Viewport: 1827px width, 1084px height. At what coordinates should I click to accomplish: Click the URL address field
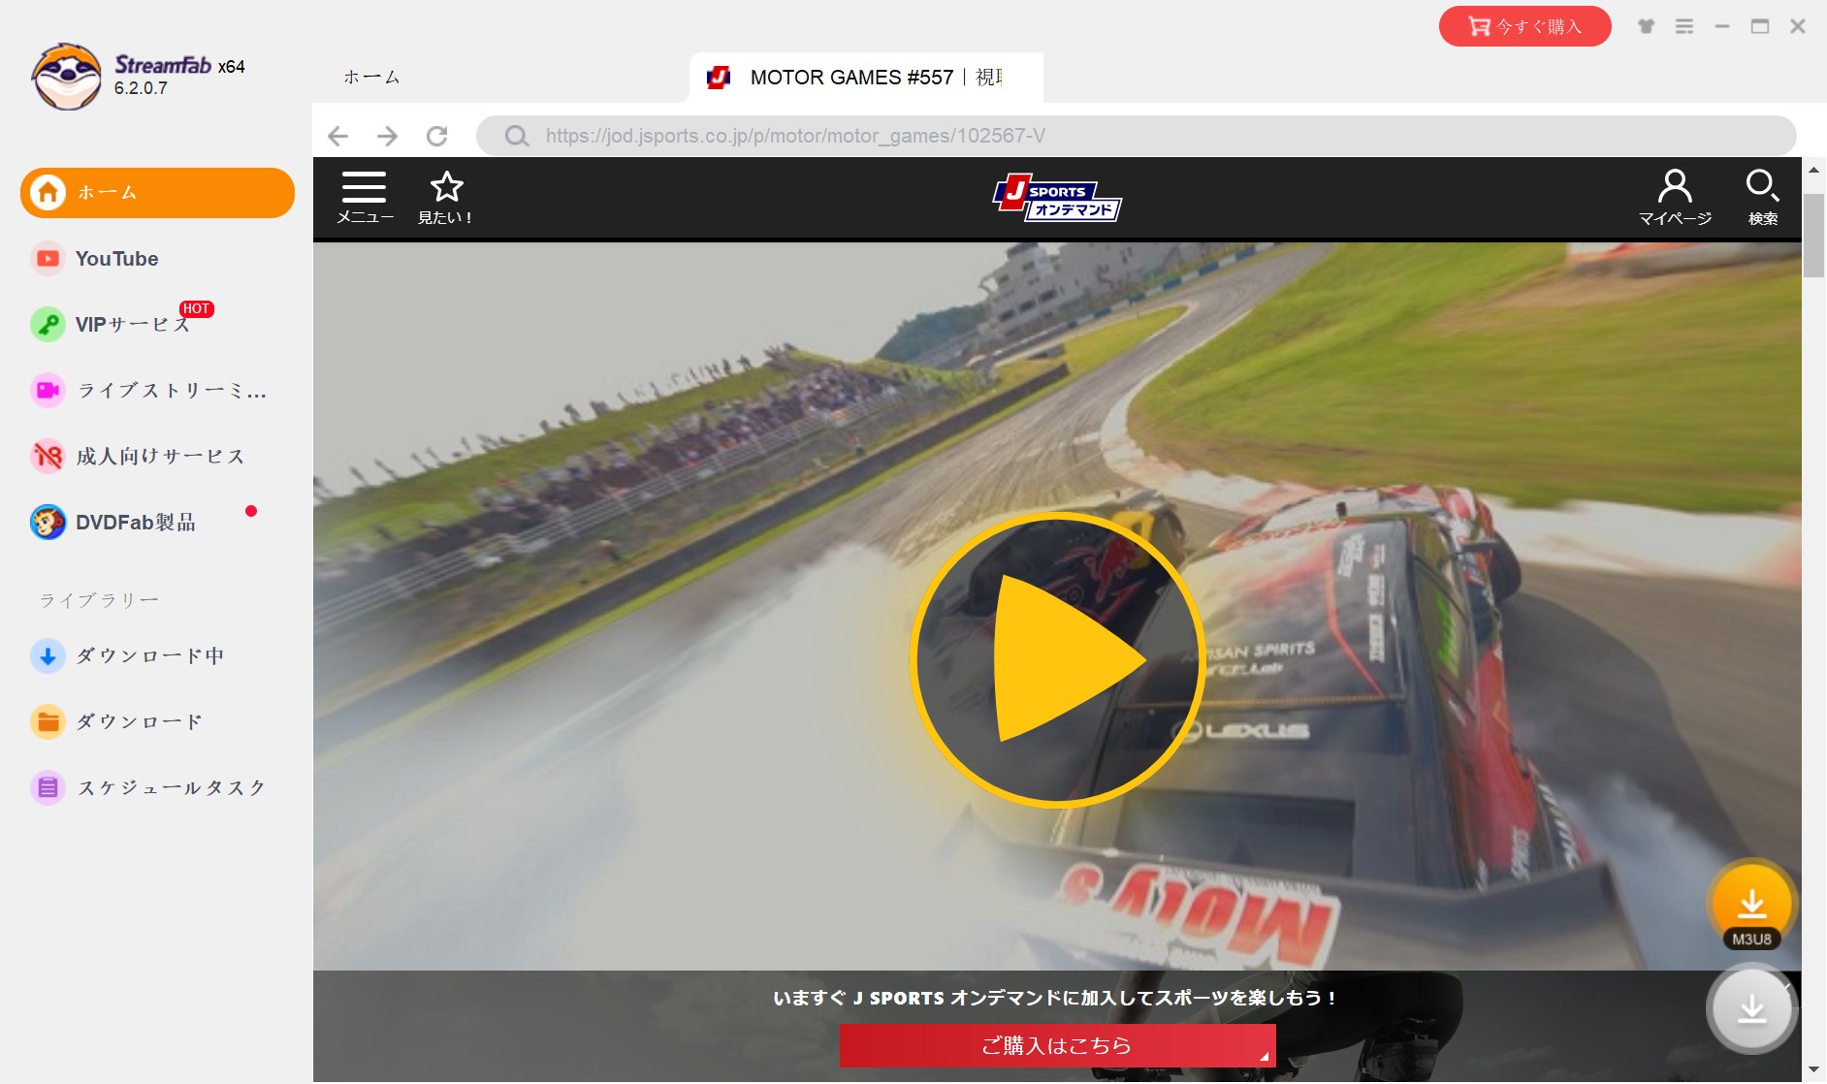tap(1136, 136)
